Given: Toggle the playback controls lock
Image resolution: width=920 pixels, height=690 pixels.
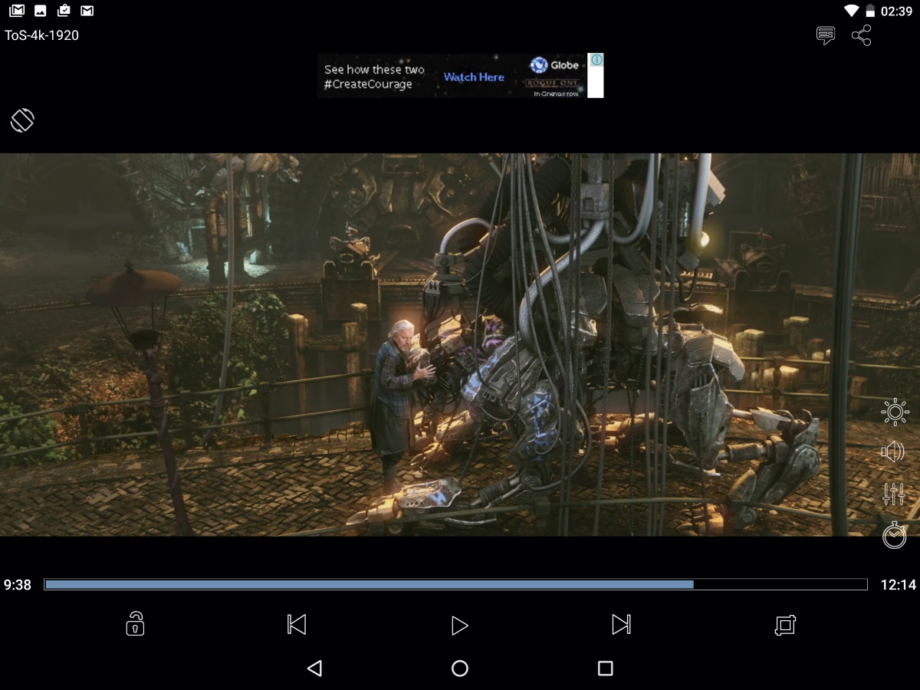Looking at the screenshot, I should click(135, 626).
